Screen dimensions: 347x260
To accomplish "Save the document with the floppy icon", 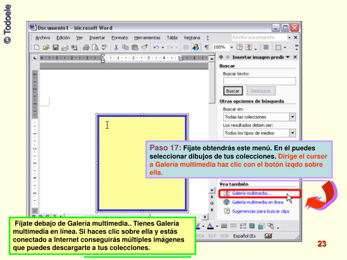I will click(55, 47).
